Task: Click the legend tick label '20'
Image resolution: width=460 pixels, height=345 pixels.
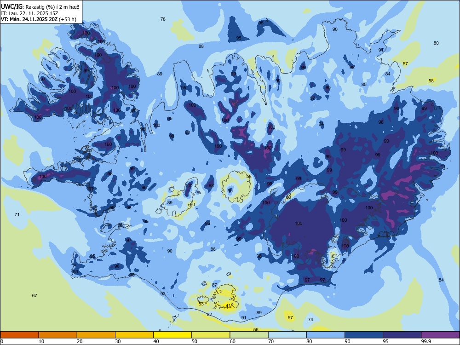Action: tap(80, 341)
